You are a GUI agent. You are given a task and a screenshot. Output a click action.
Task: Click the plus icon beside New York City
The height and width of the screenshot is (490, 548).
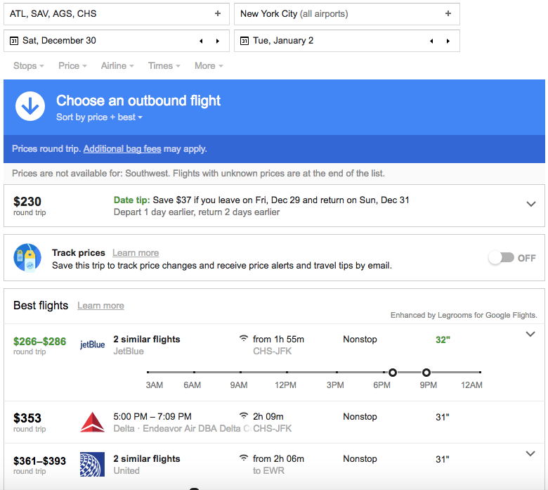pos(448,13)
